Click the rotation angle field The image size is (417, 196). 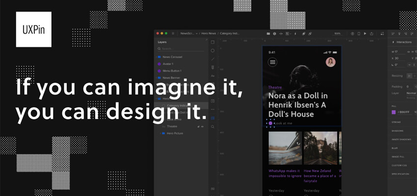(x=398, y=65)
